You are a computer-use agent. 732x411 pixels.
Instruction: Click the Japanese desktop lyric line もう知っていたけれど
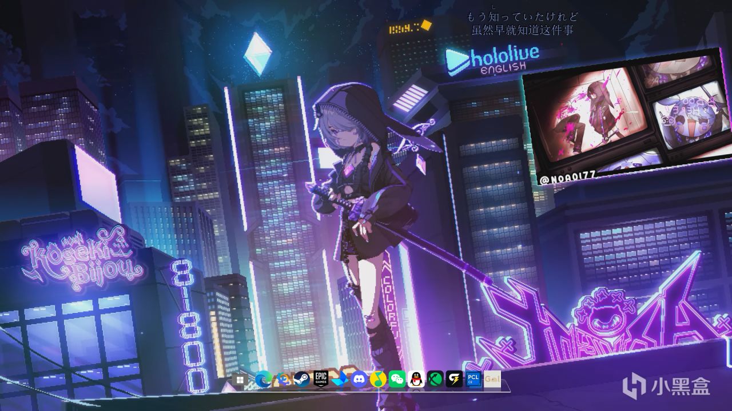click(x=523, y=16)
